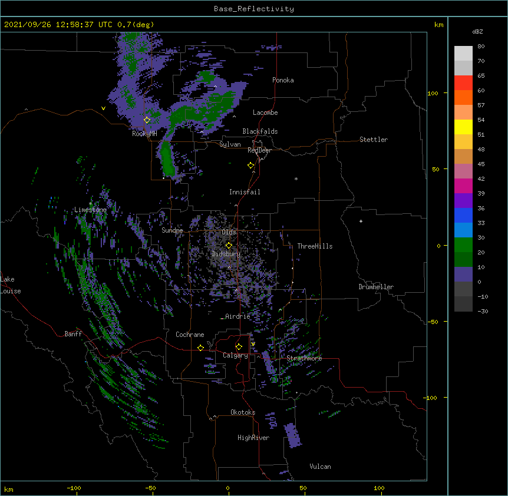Select the light gray 80 dBZ swatch

coord(463,54)
